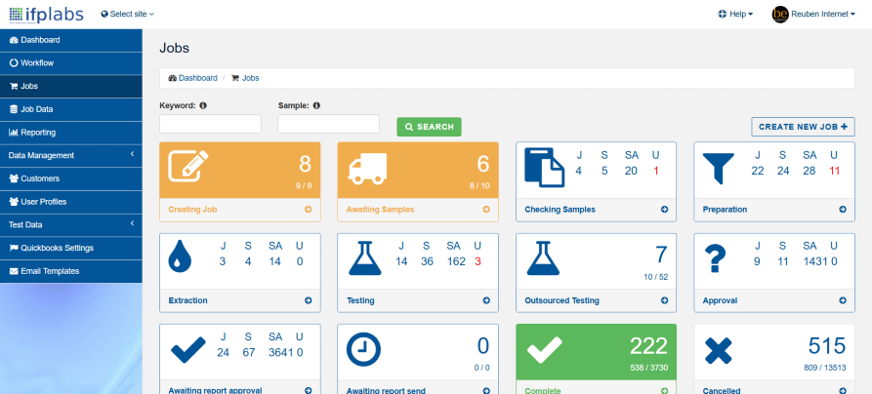872x394 pixels.
Task: Expand the Data Management sidebar section
Action: [x=70, y=155]
